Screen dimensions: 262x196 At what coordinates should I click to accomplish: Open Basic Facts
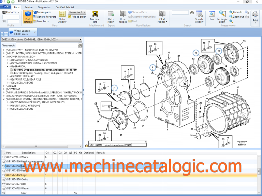click(x=41, y=21)
